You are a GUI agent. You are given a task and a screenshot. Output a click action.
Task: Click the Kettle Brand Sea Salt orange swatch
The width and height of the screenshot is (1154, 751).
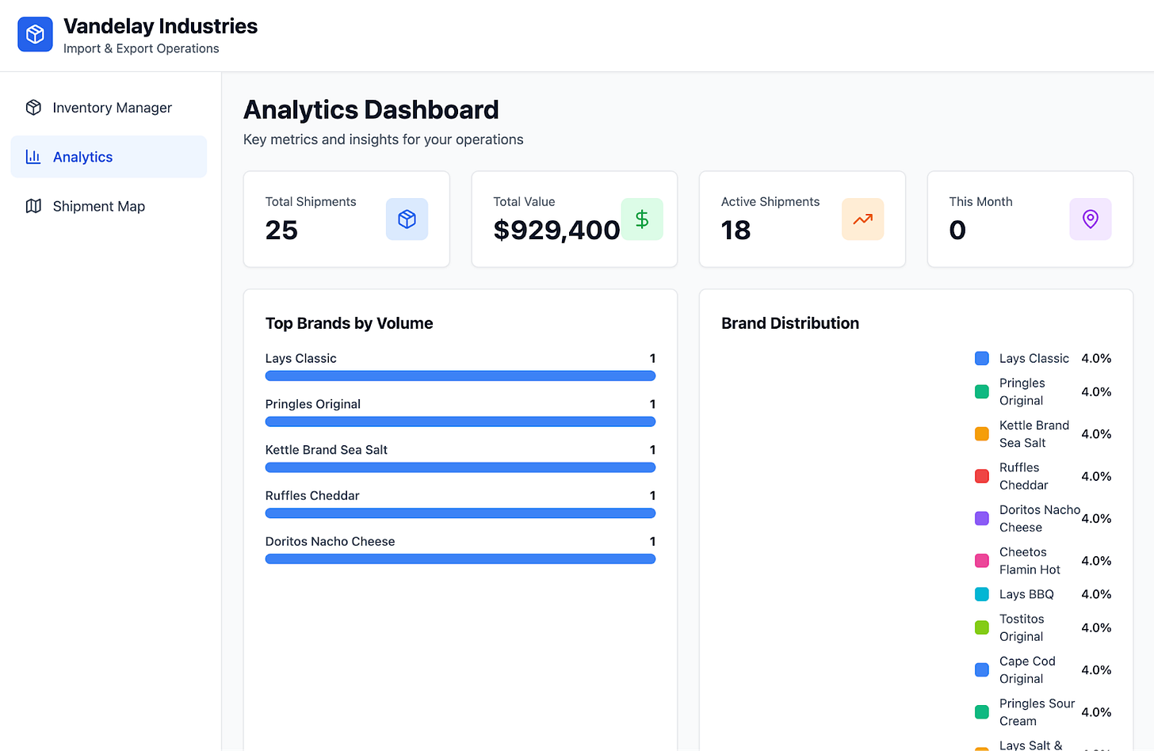pyautogui.click(x=981, y=434)
